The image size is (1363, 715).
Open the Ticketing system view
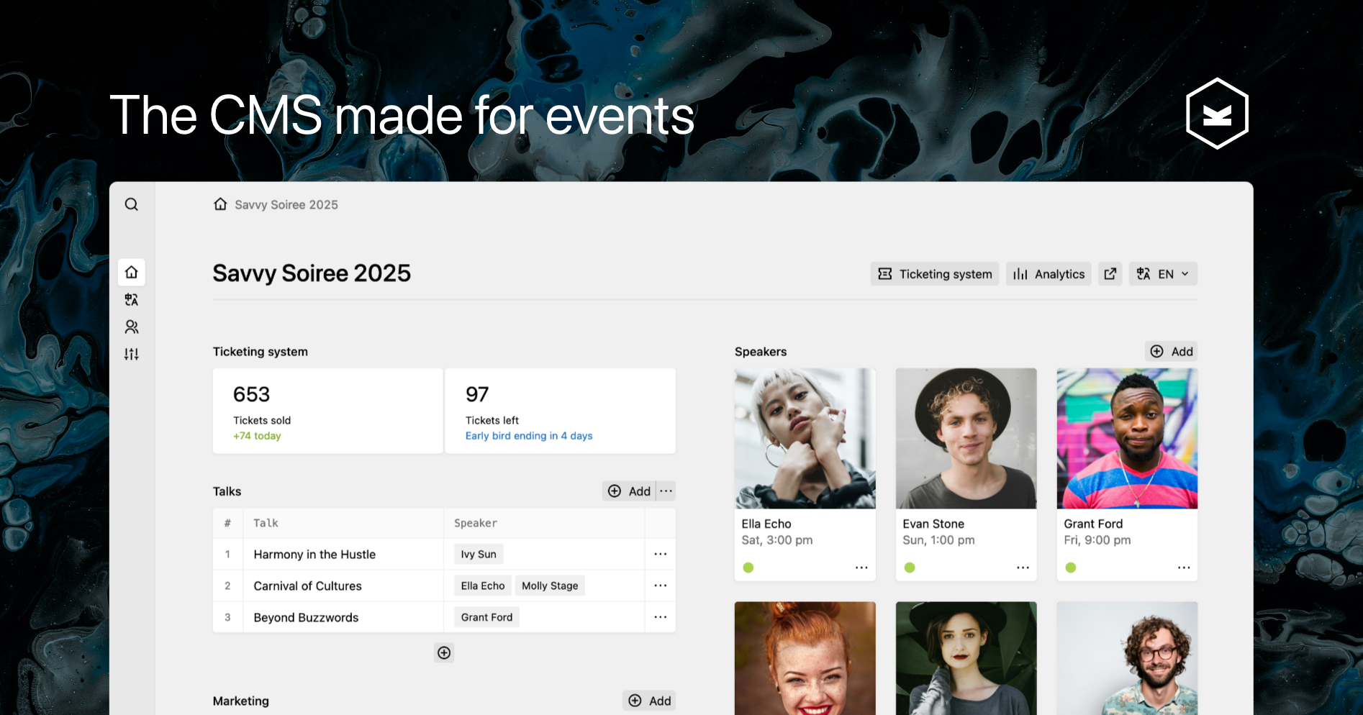(934, 273)
